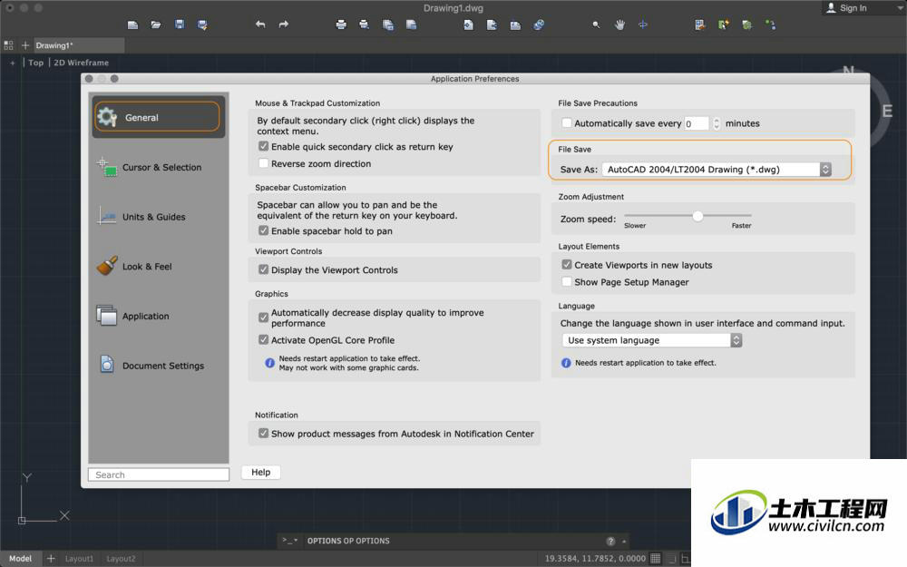Click the Open folder toolbar icon
The width and height of the screenshot is (907, 567).
tap(156, 24)
